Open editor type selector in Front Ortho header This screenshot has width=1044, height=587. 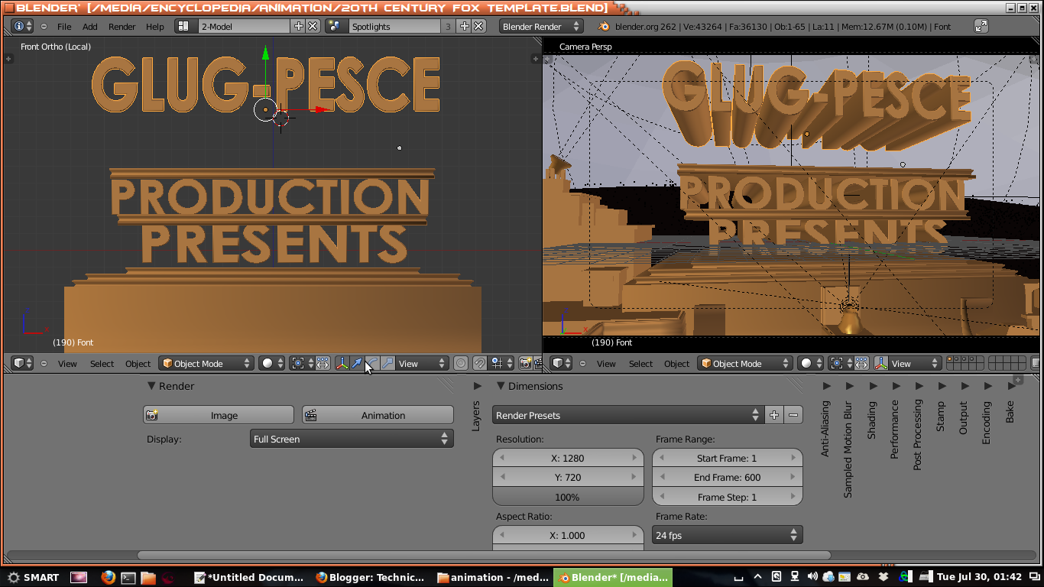coord(23,364)
